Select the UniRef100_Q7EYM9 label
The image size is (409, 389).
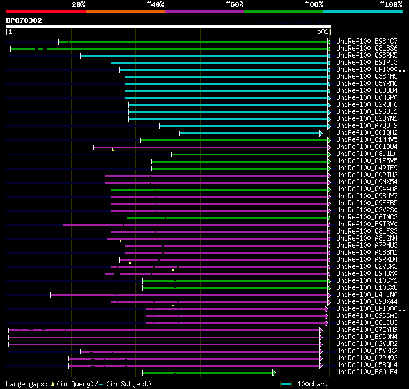(x=367, y=330)
